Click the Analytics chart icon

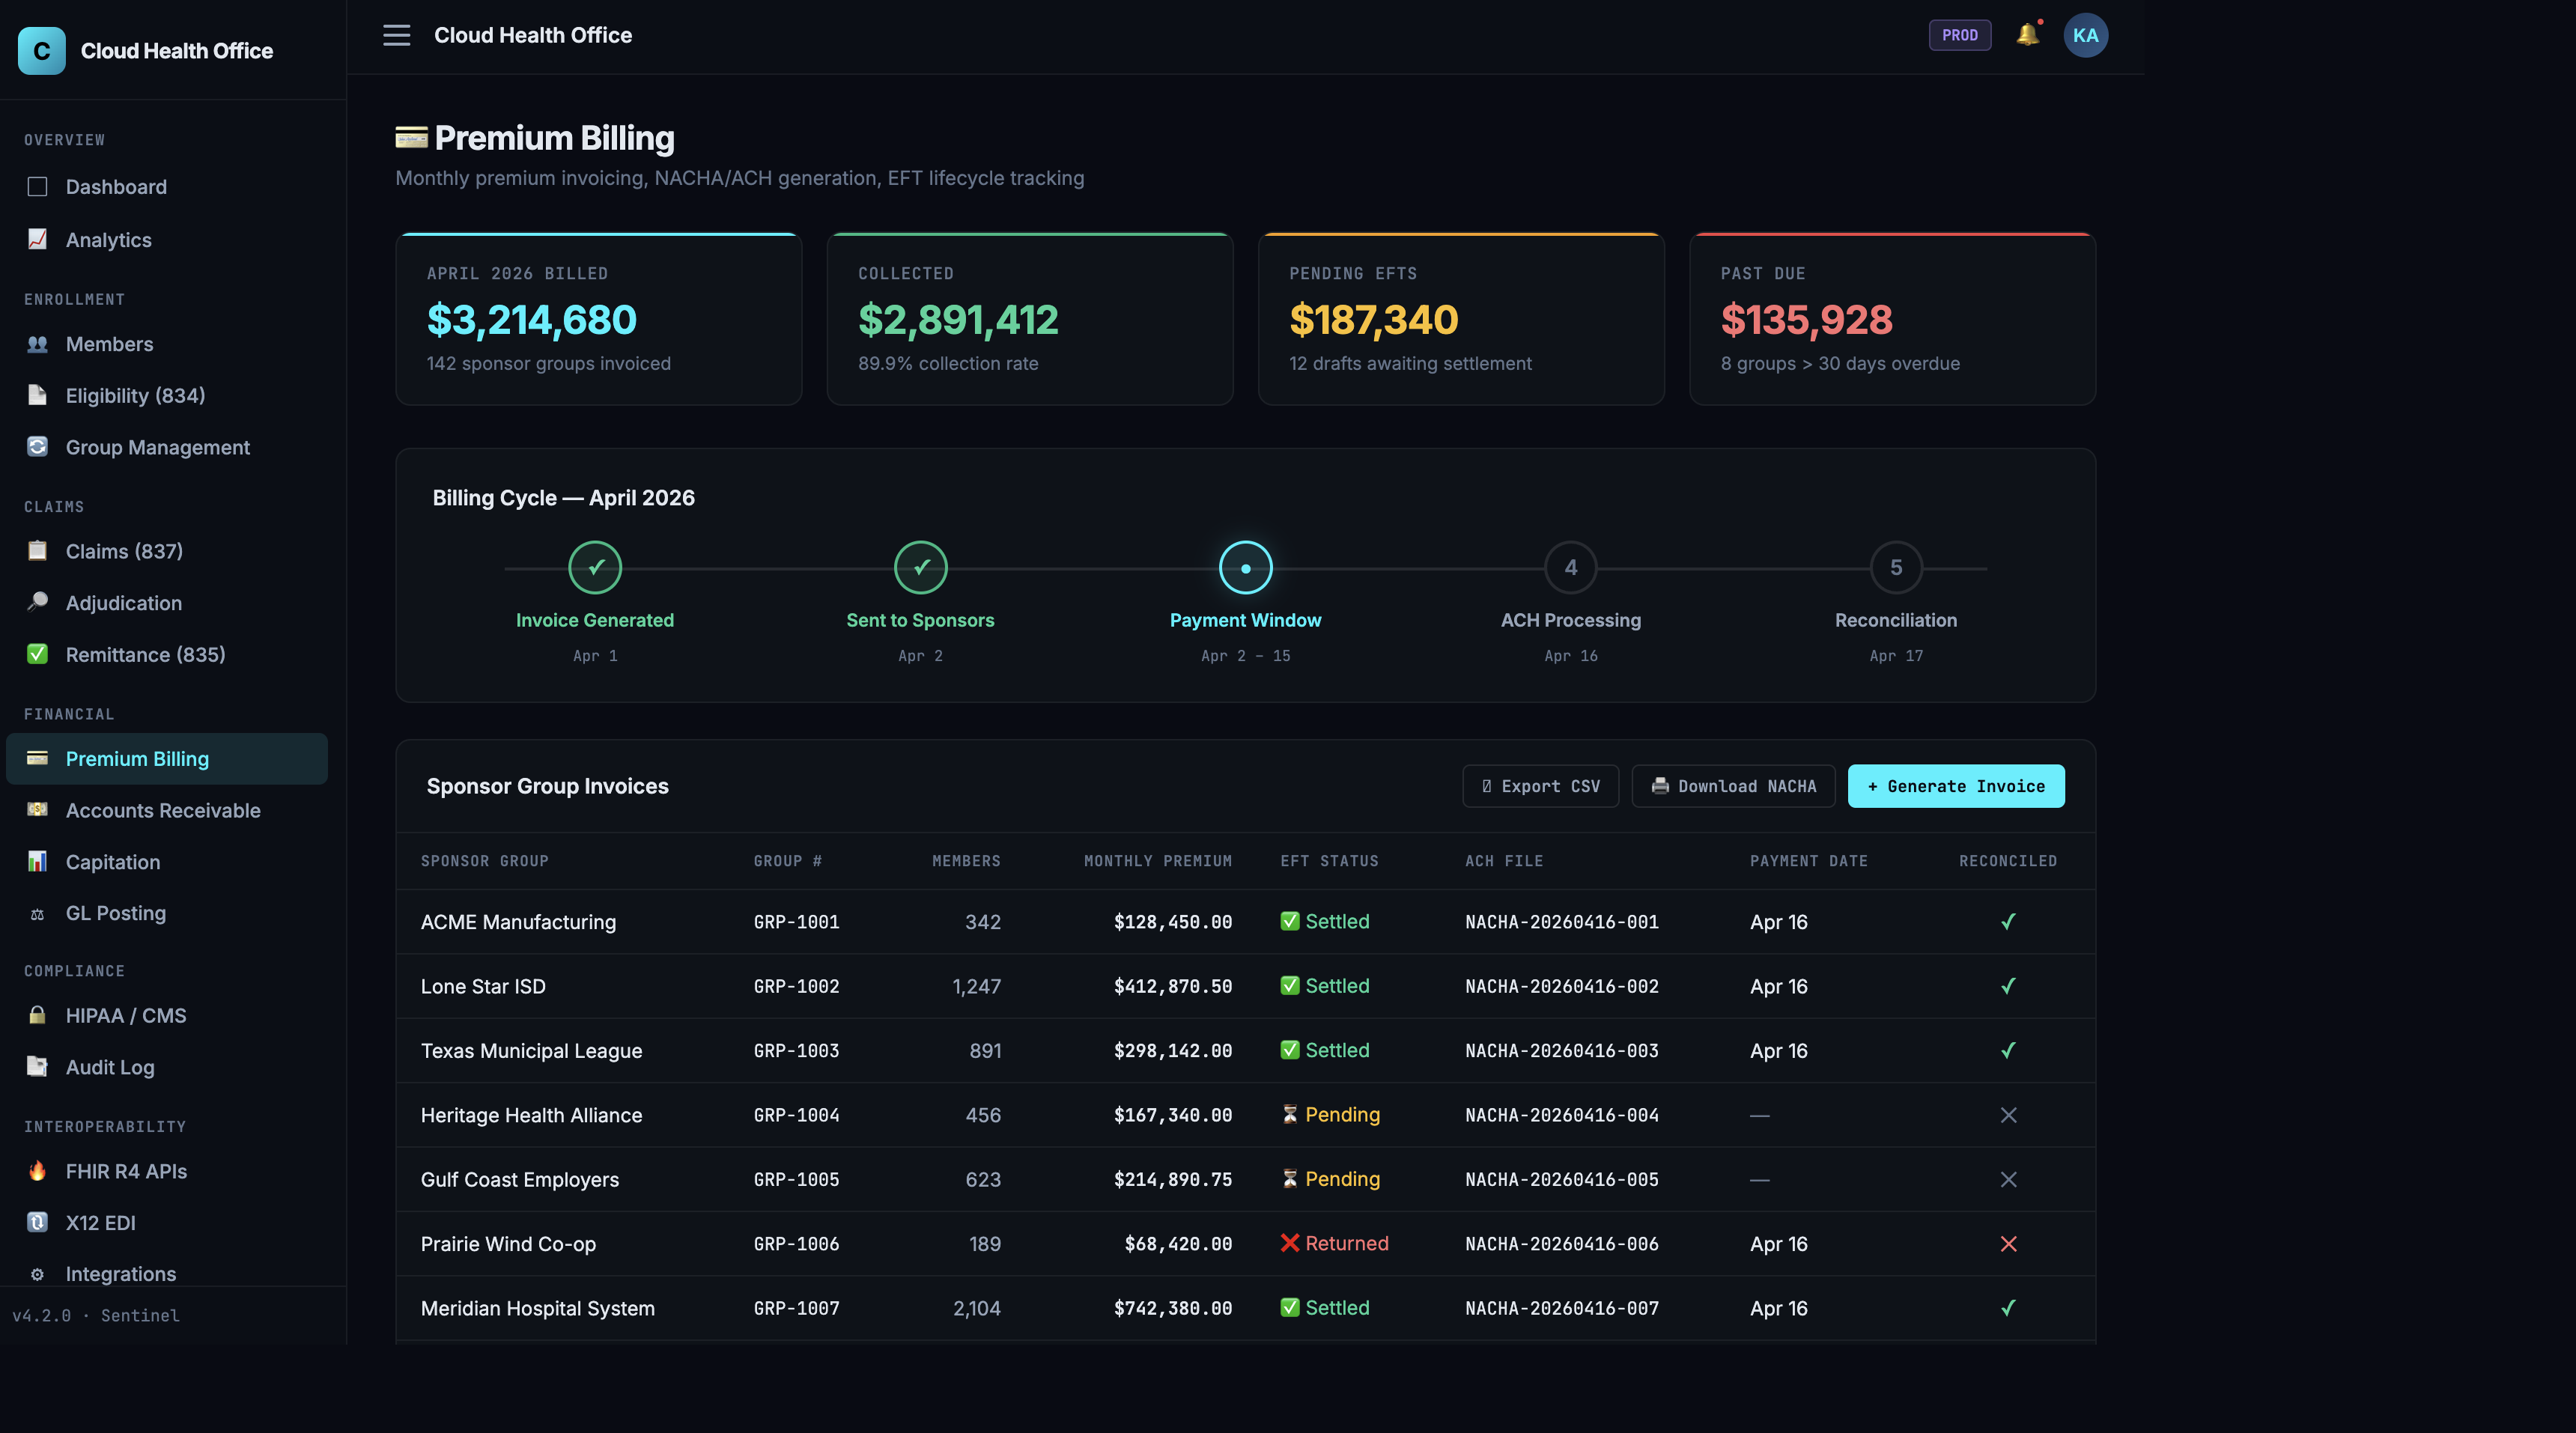[x=37, y=239]
